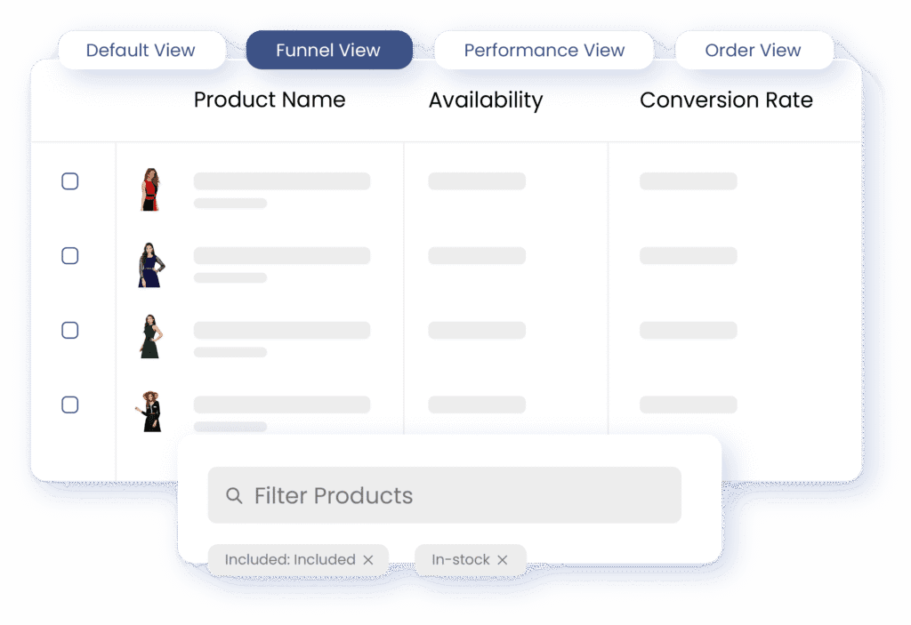View the dark green dress thumbnail
This screenshot has height=625, width=911.
pos(149,336)
